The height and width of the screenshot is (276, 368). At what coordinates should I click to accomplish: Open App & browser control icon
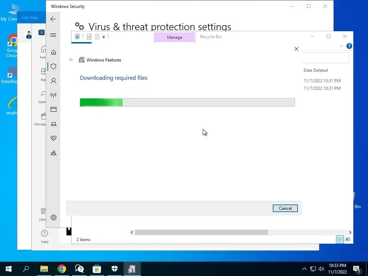(54, 109)
